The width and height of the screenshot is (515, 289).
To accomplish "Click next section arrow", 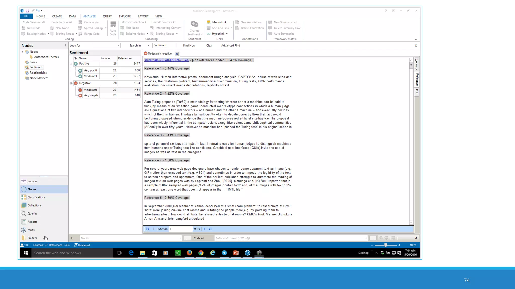I will (x=204, y=229).
